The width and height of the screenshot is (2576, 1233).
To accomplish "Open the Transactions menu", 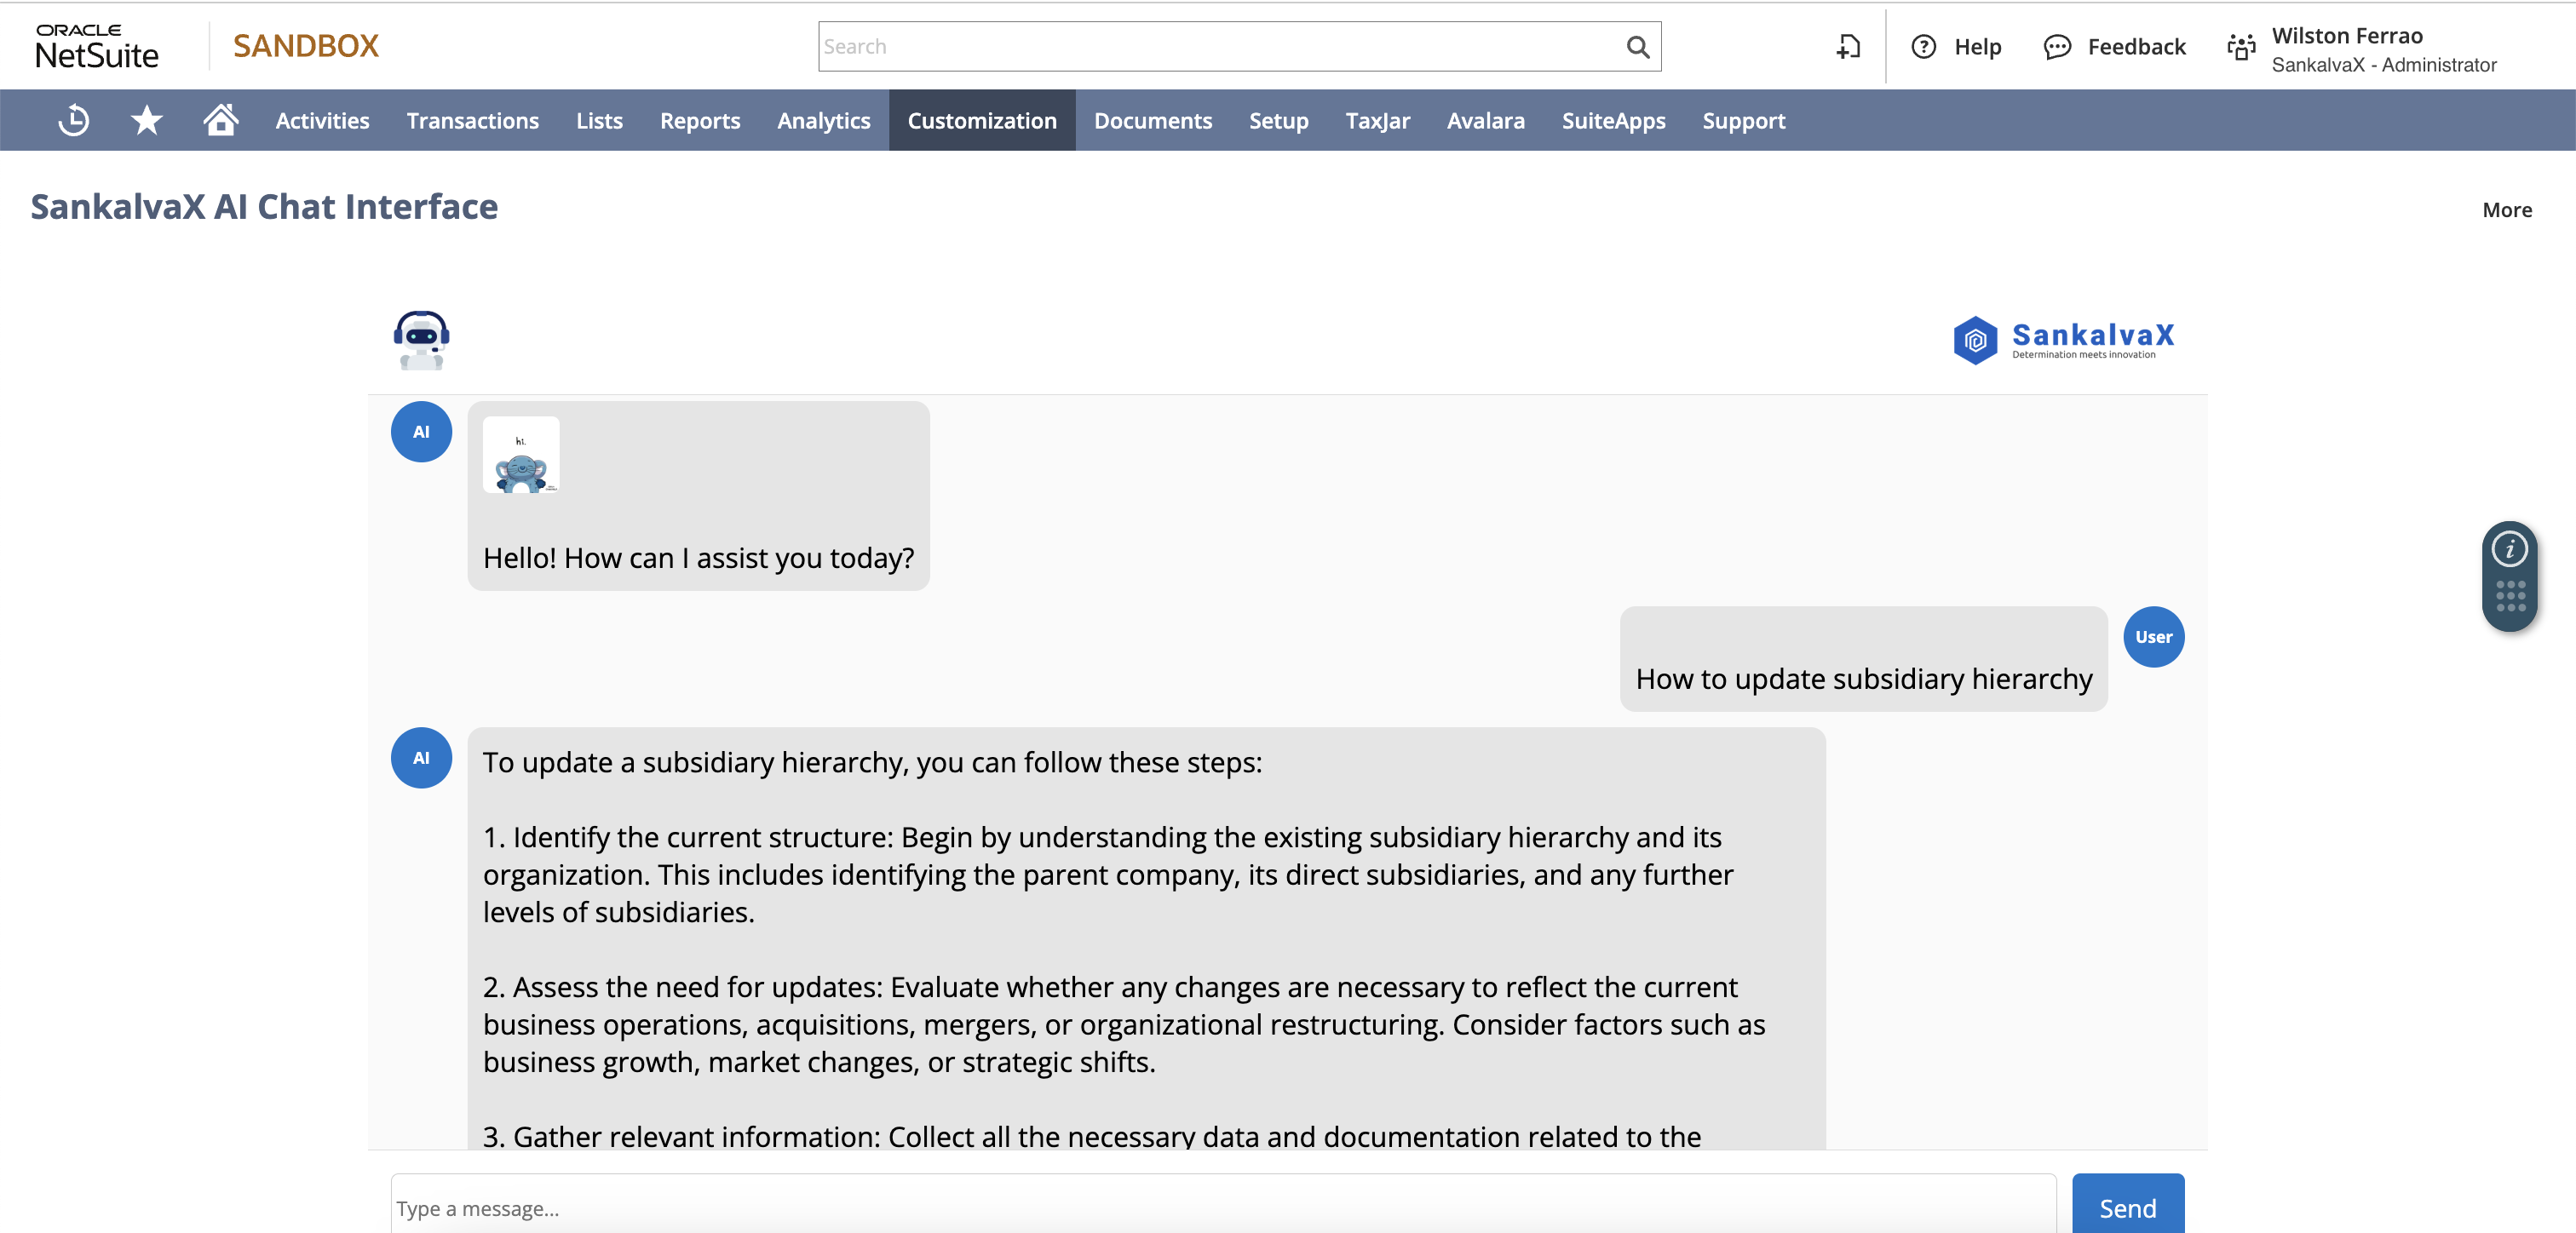I will (x=473, y=120).
